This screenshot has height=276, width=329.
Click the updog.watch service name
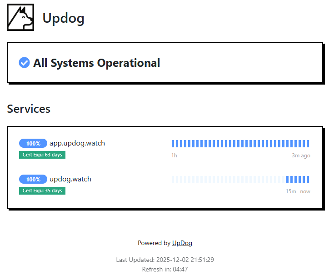pos(70,179)
